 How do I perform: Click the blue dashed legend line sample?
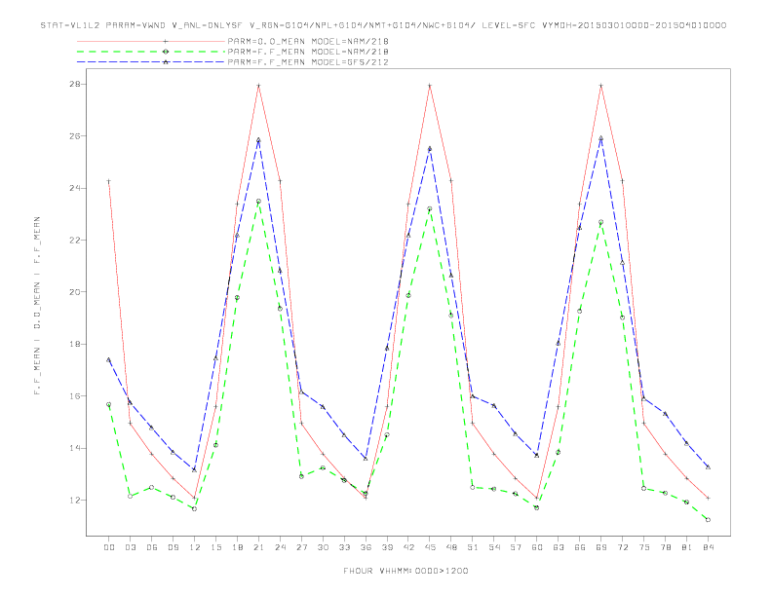(x=151, y=62)
